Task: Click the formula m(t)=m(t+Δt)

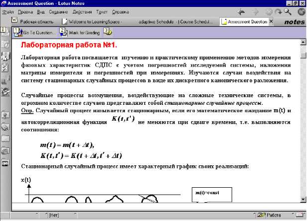Action: coord(67,145)
